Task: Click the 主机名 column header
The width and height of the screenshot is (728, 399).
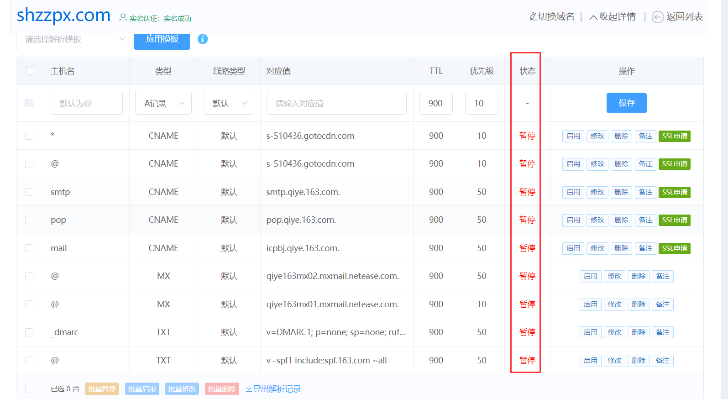Action: (x=63, y=71)
